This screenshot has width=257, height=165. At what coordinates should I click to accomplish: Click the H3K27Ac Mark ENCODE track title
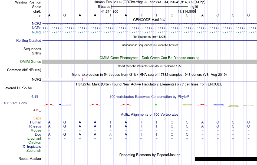[149, 84]
